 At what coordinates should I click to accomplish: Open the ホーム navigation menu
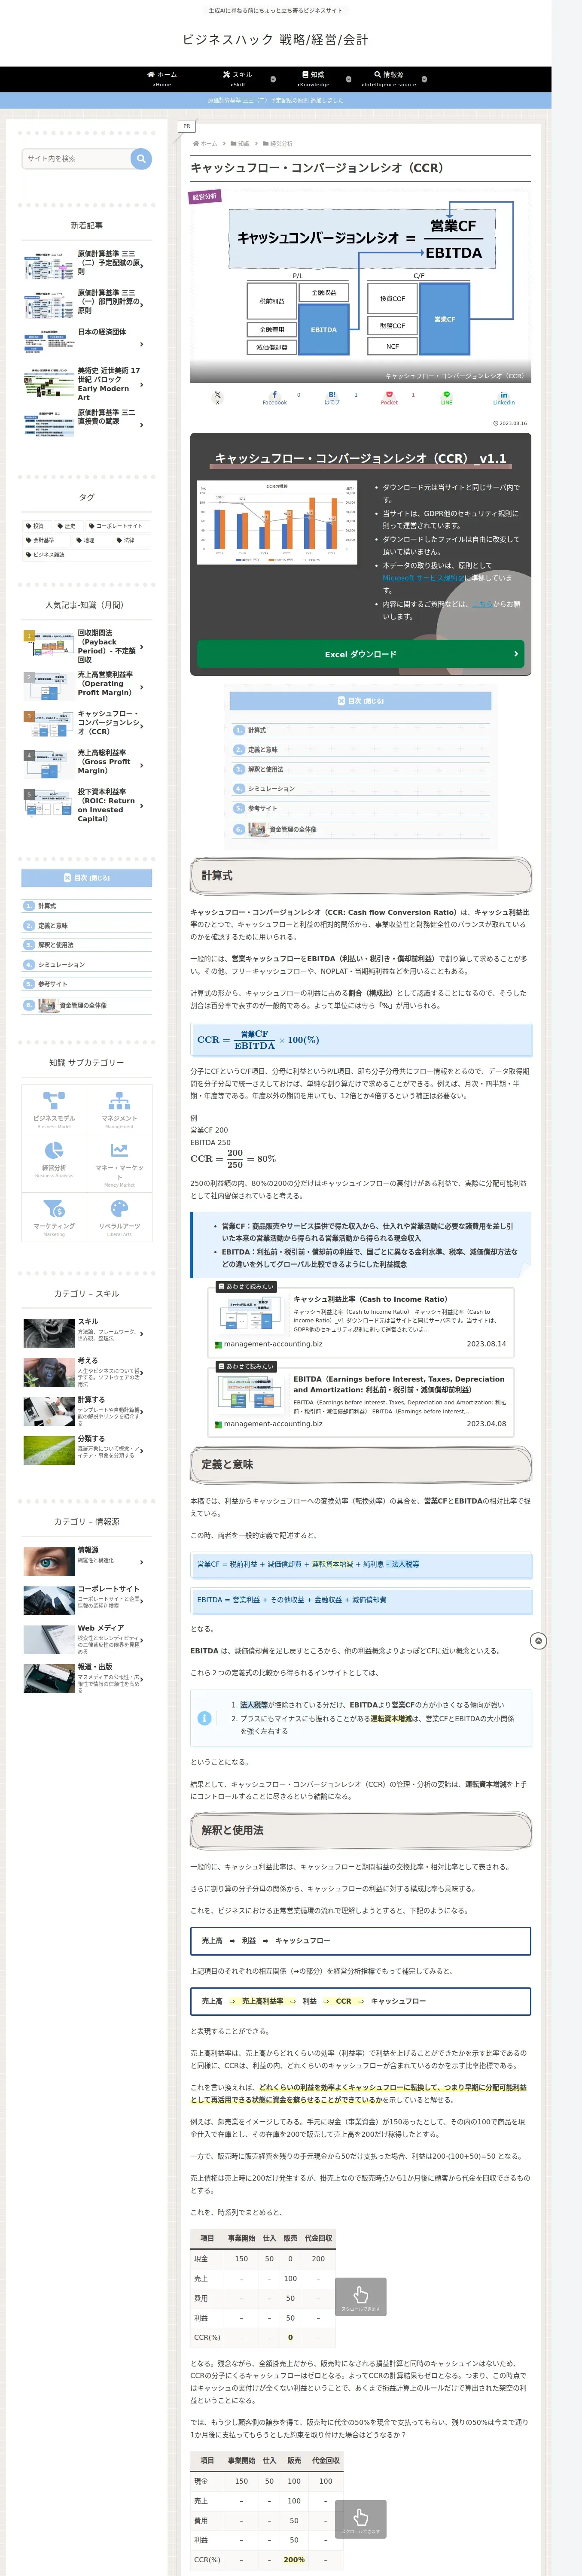162,78
